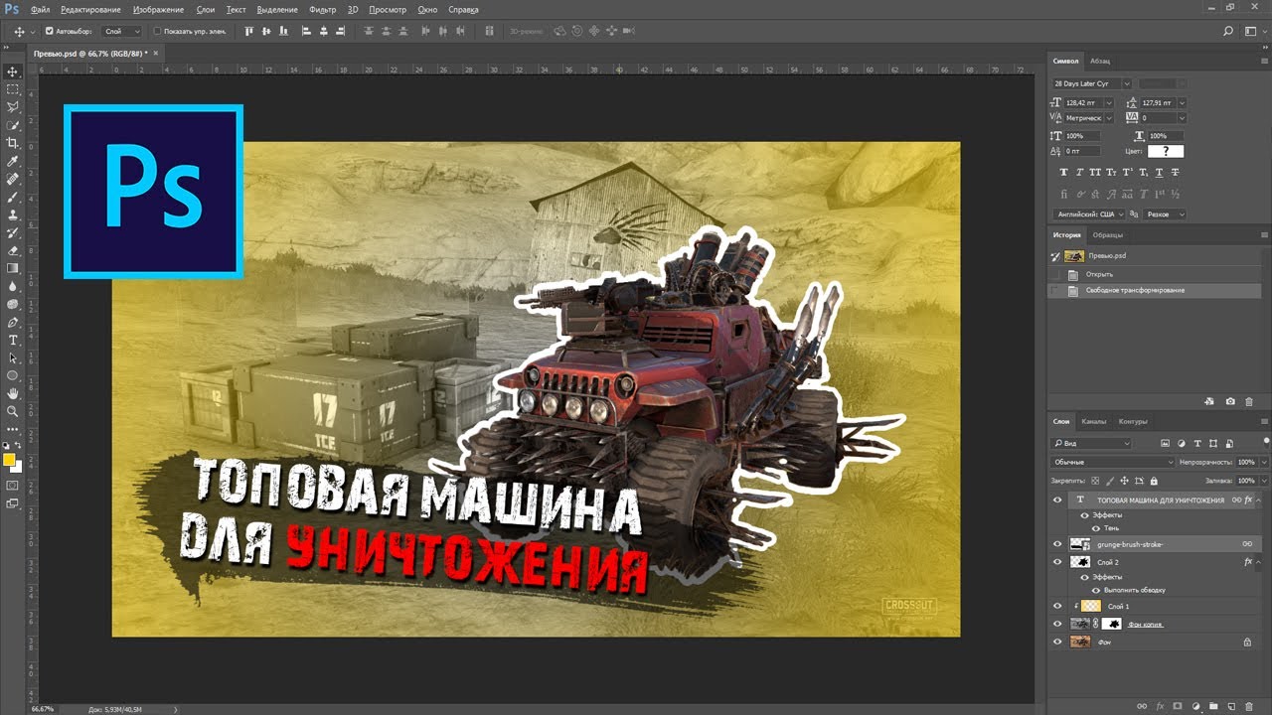Open the Слой auto-select dropdown
The height and width of the screenshot is (715, 1272).
point(122,31)
